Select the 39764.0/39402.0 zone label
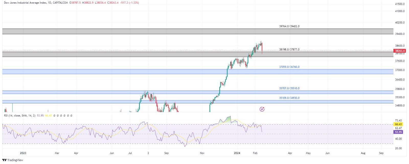 [x=289, y=26]
